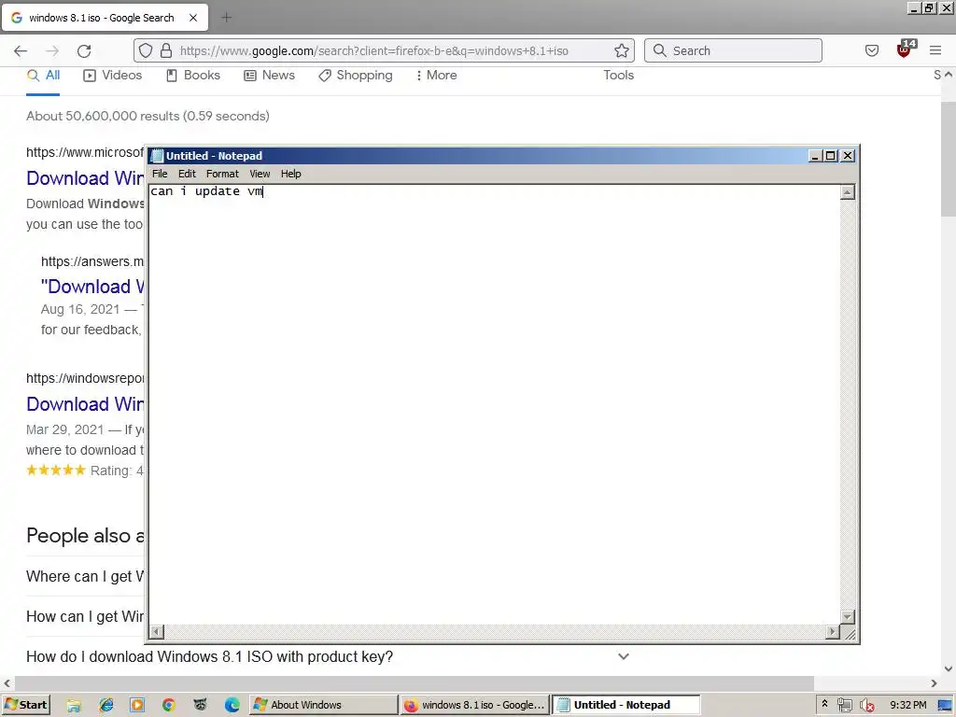Image resolution: width=956 pixels, height=717 pixels.
Task: Open the answers.microsoft "Download W" result
Action: pos(92,287)
